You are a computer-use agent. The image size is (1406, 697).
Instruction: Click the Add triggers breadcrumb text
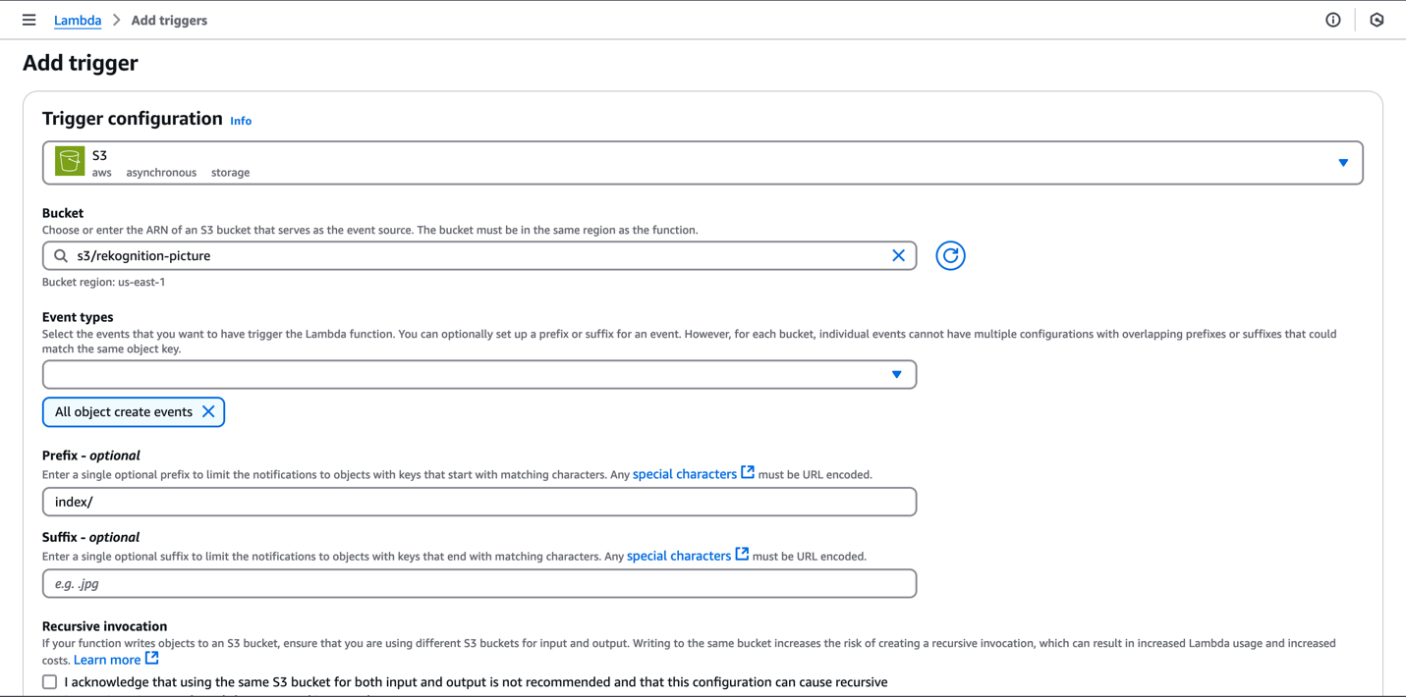pyautogui.click(x=169, y=21)
